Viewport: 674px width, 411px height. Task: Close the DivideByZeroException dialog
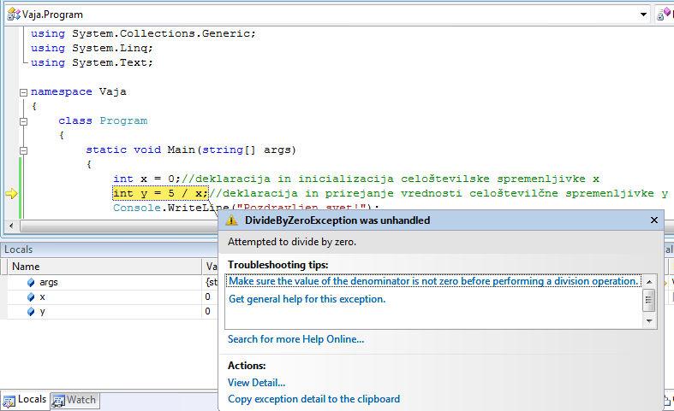pos(653,220)
